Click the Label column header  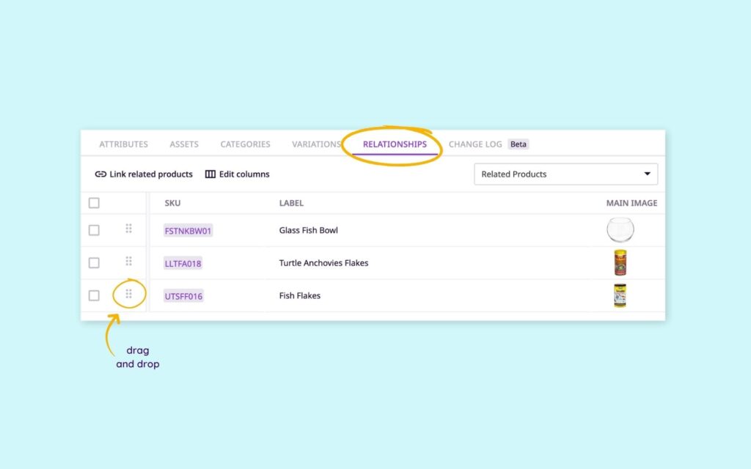pyautogui.click(x=291, y=203)
